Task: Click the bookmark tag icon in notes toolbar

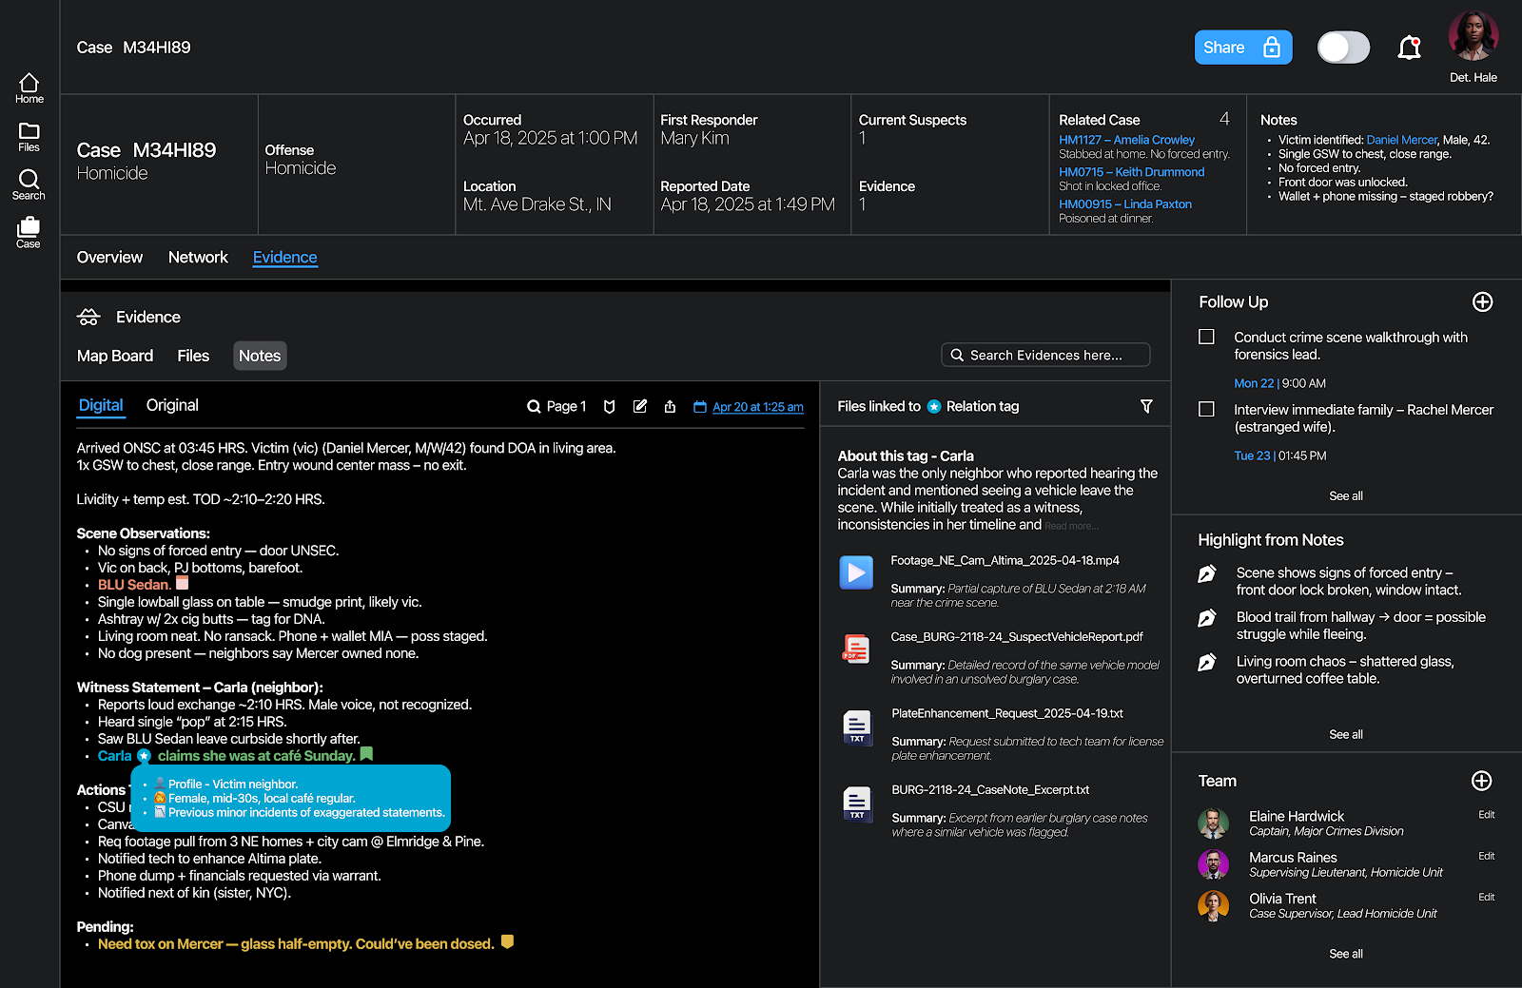Action: click(x=610, y=407)
